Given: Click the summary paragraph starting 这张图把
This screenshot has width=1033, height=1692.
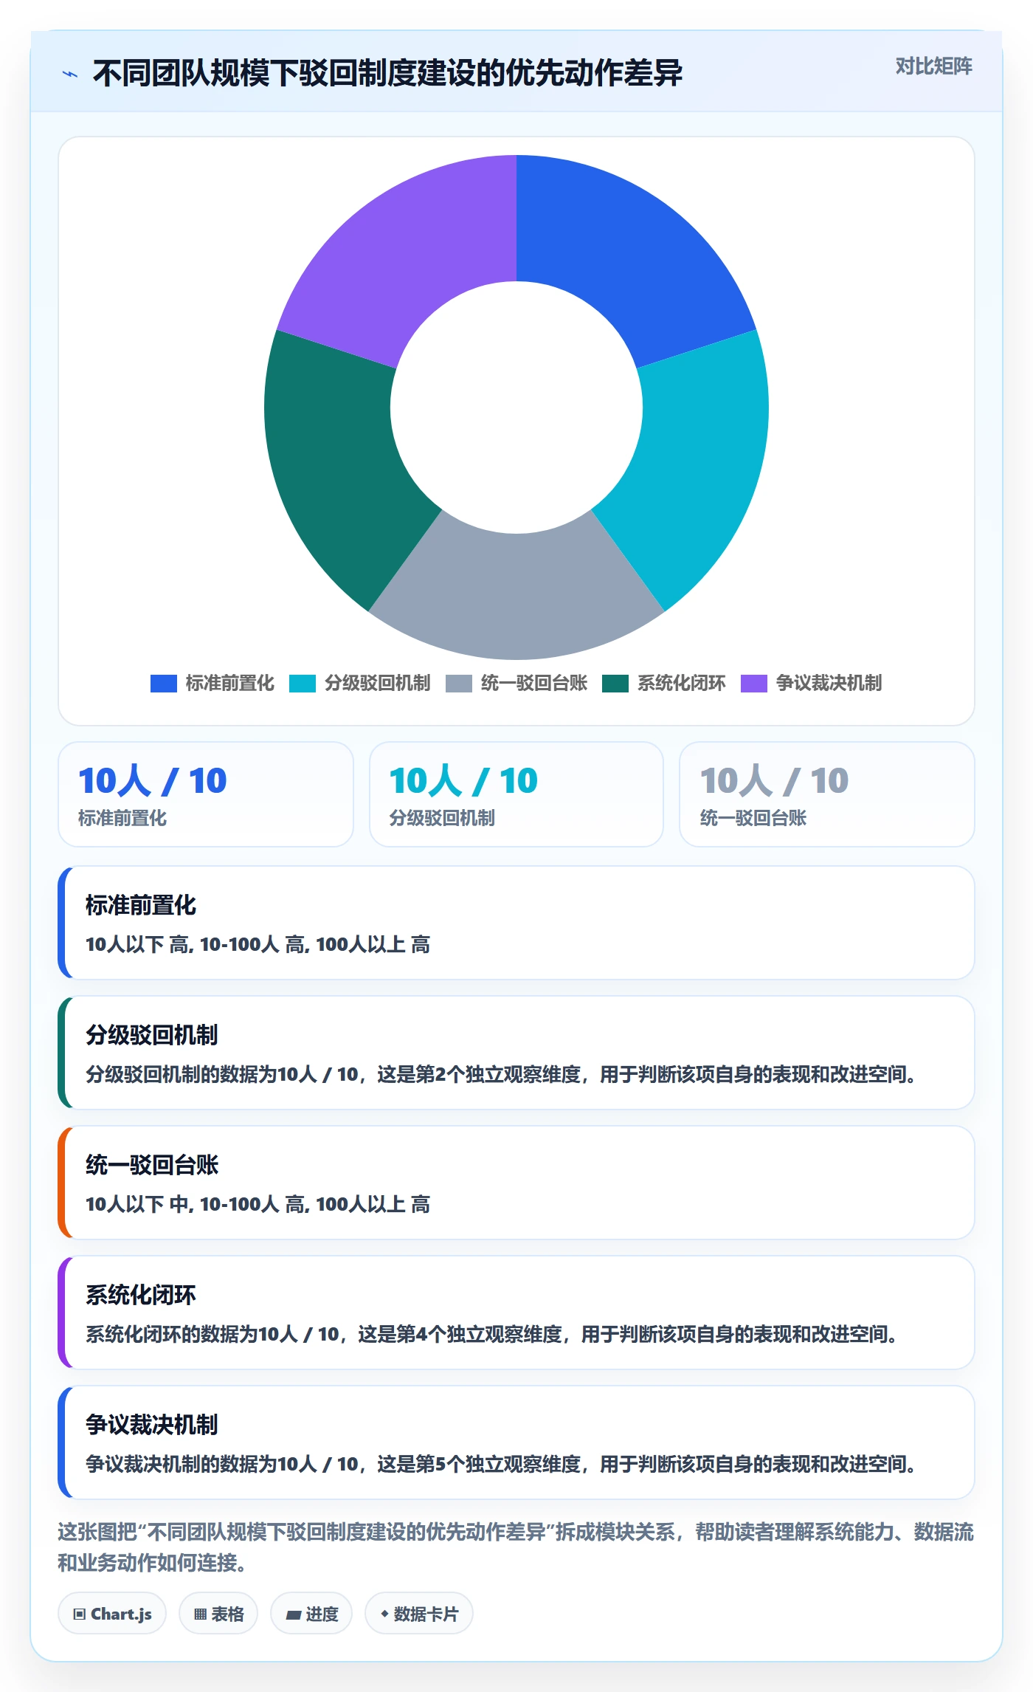Looking at the screenshot, I should (516, 1547).
